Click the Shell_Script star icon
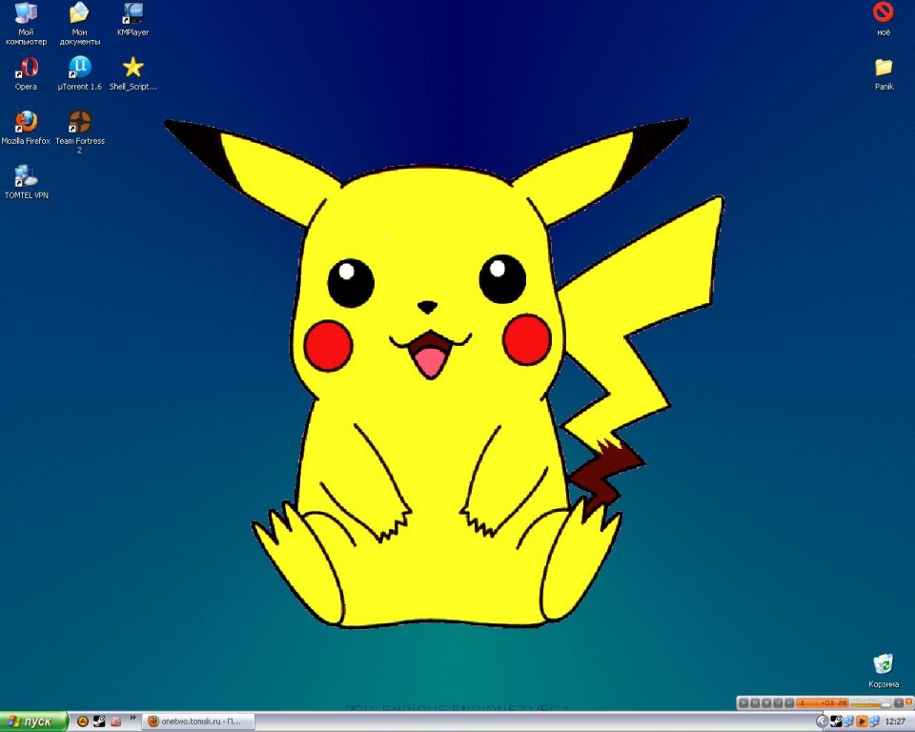915x732 pixels. coord(133,73)
